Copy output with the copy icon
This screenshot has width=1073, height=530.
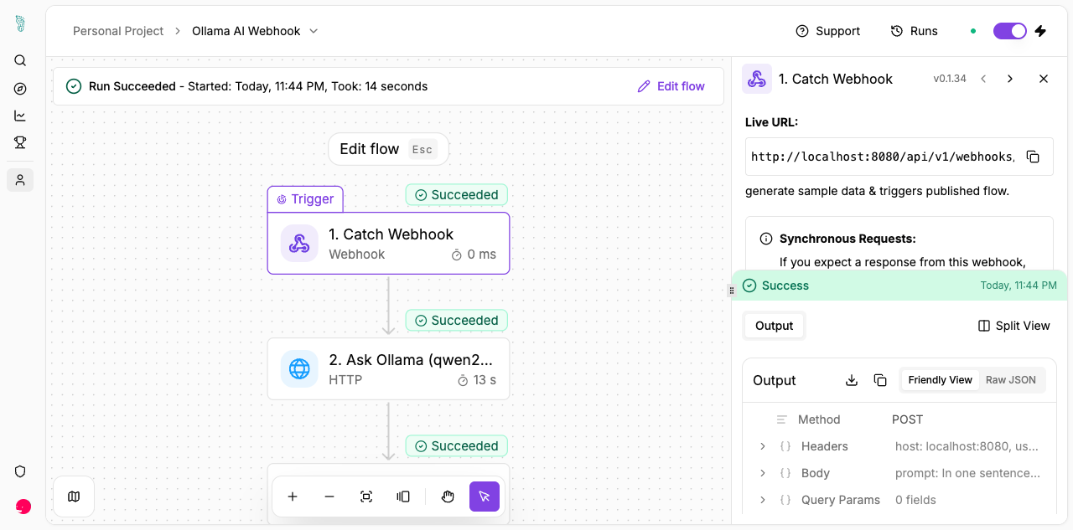880,380
